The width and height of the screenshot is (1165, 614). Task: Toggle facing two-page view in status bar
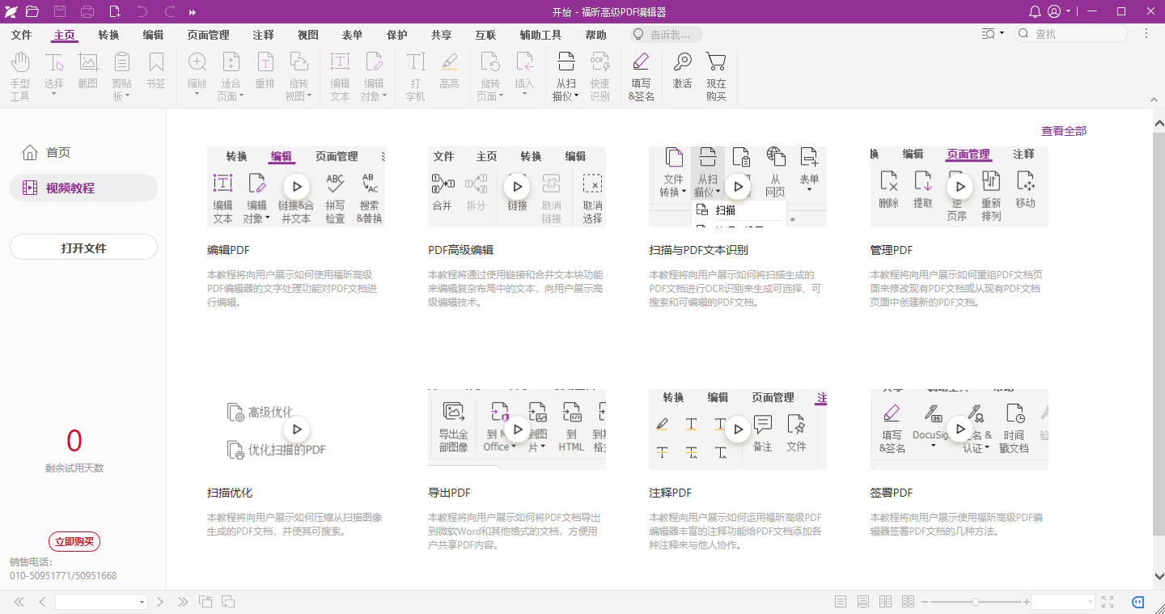click(886, 602)
